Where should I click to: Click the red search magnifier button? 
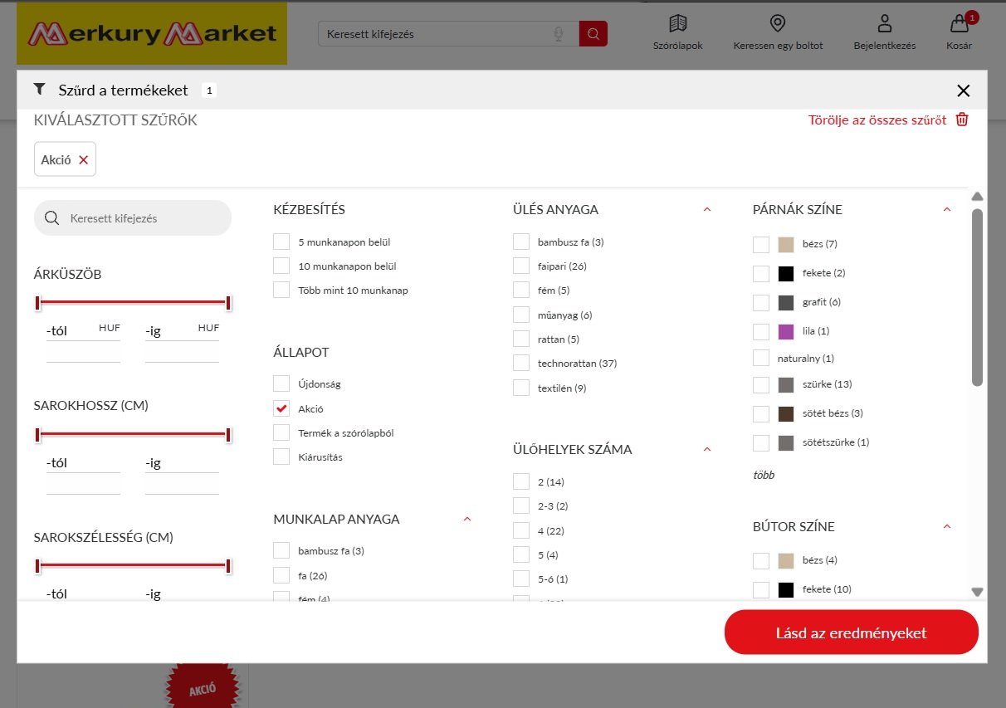tap(593, 34)
